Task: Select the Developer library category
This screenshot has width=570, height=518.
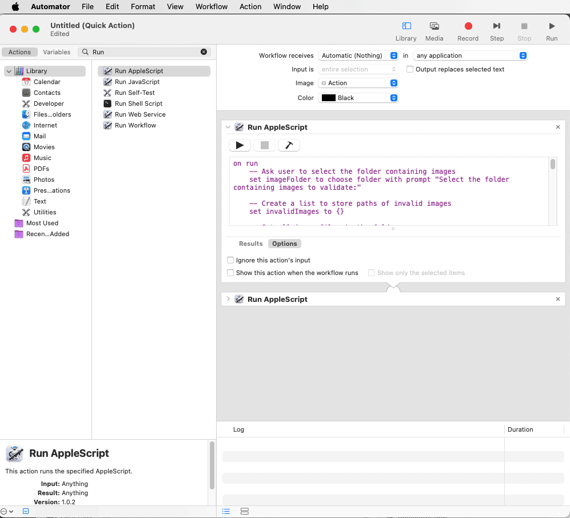Action: [49, 103]
